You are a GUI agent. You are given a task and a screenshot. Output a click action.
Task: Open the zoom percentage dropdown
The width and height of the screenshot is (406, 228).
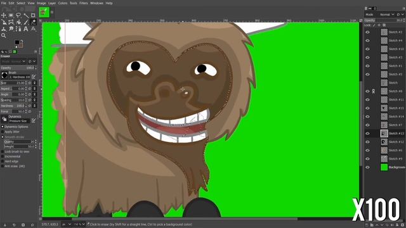tap(79, 224)
